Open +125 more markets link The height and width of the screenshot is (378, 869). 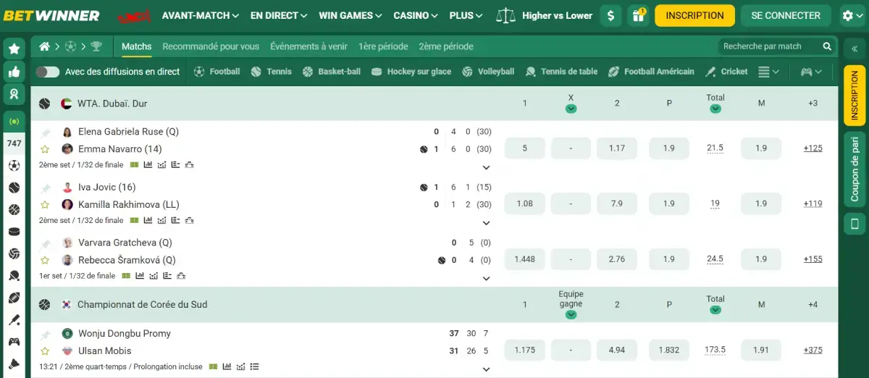click(x=813, y=148)
